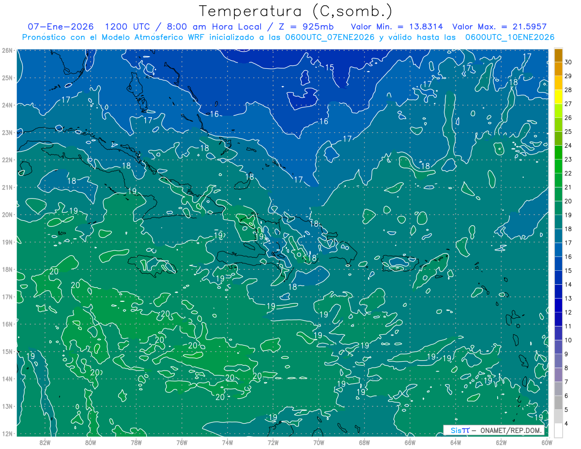Click the colorbar label '29'
Image resolution: width=581 pixels, height=449 pixels.
click(568, 76)
